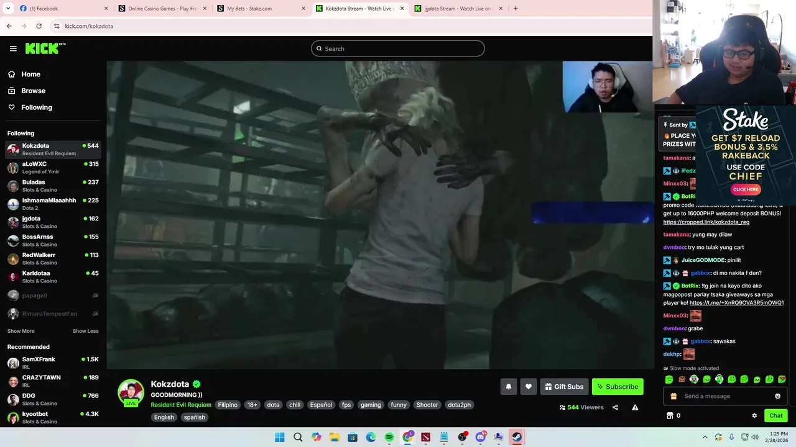Screen dimensions: 796x447
Task: Collapse list with Show Less
Action: [85, 331]
